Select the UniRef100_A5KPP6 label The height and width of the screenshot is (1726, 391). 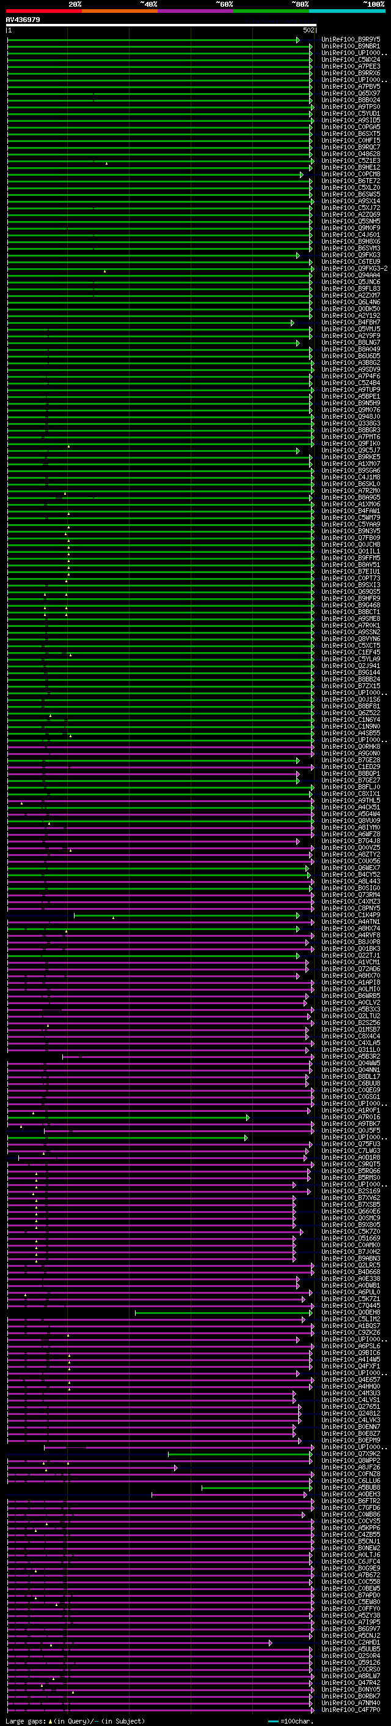pyautogui.click(x=351, y=1528)
